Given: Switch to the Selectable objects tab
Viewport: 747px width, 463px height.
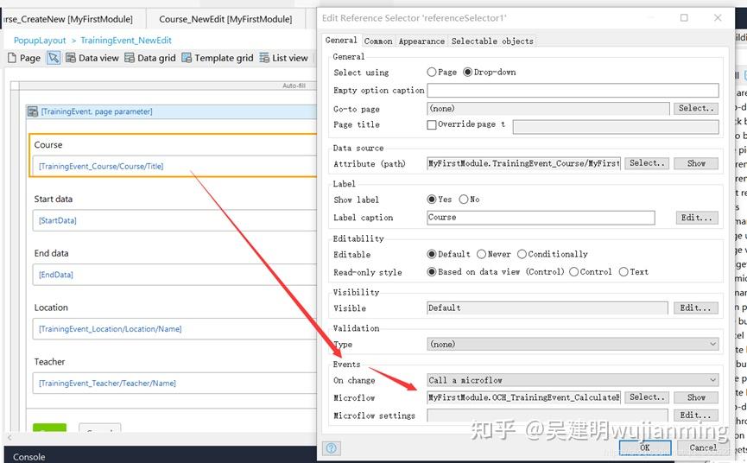Looking at the screenshot, I should coord(492,41).
